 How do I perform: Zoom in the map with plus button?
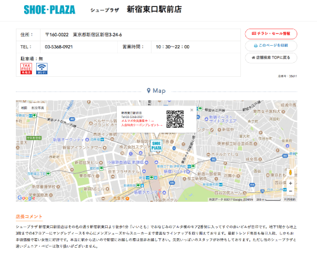click(x=290, y=183)
